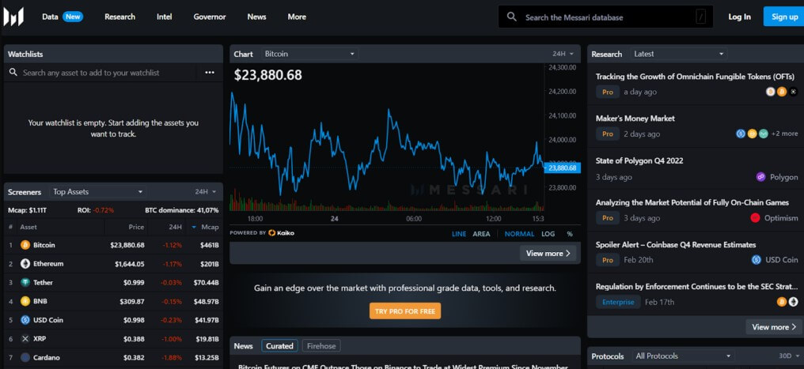The height and width of the screenshot is (369, 804).
Task: Click the watchlist search magnifier icon
Action: coord(13,73)
